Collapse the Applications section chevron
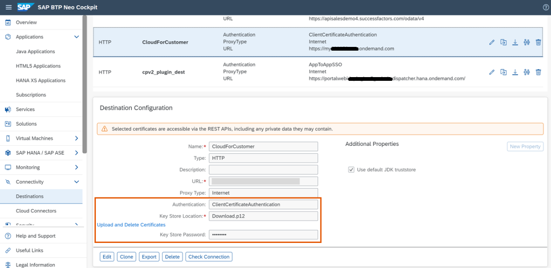The image size is (551, 268). 77,37
